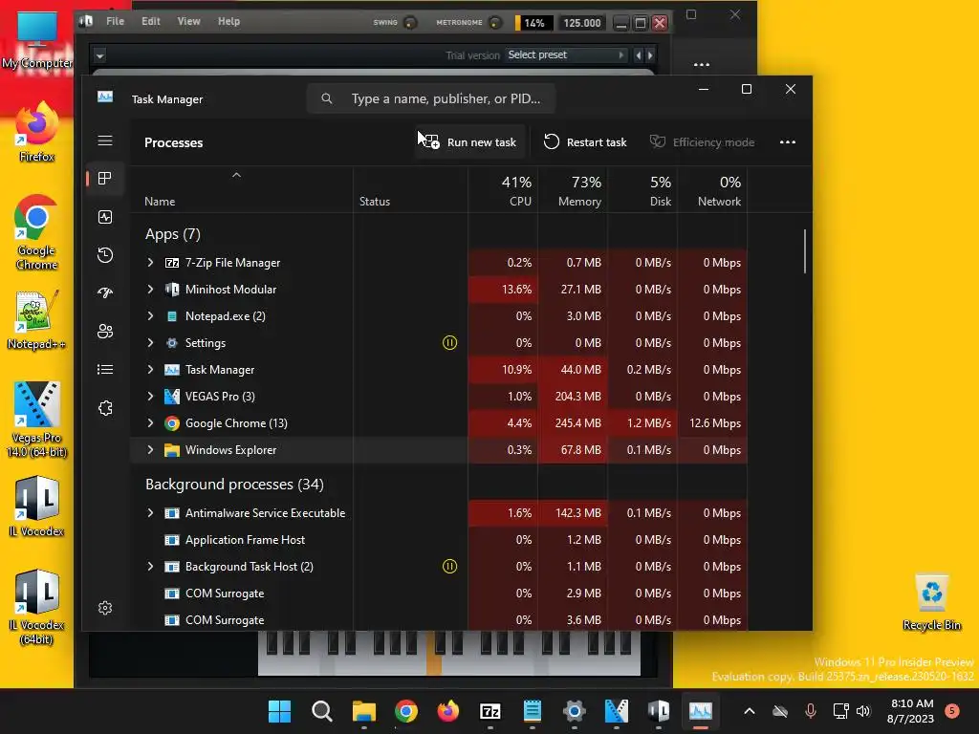Select the Processes page icon in sidebar
The image size is (979, 734).
(105, 179)
